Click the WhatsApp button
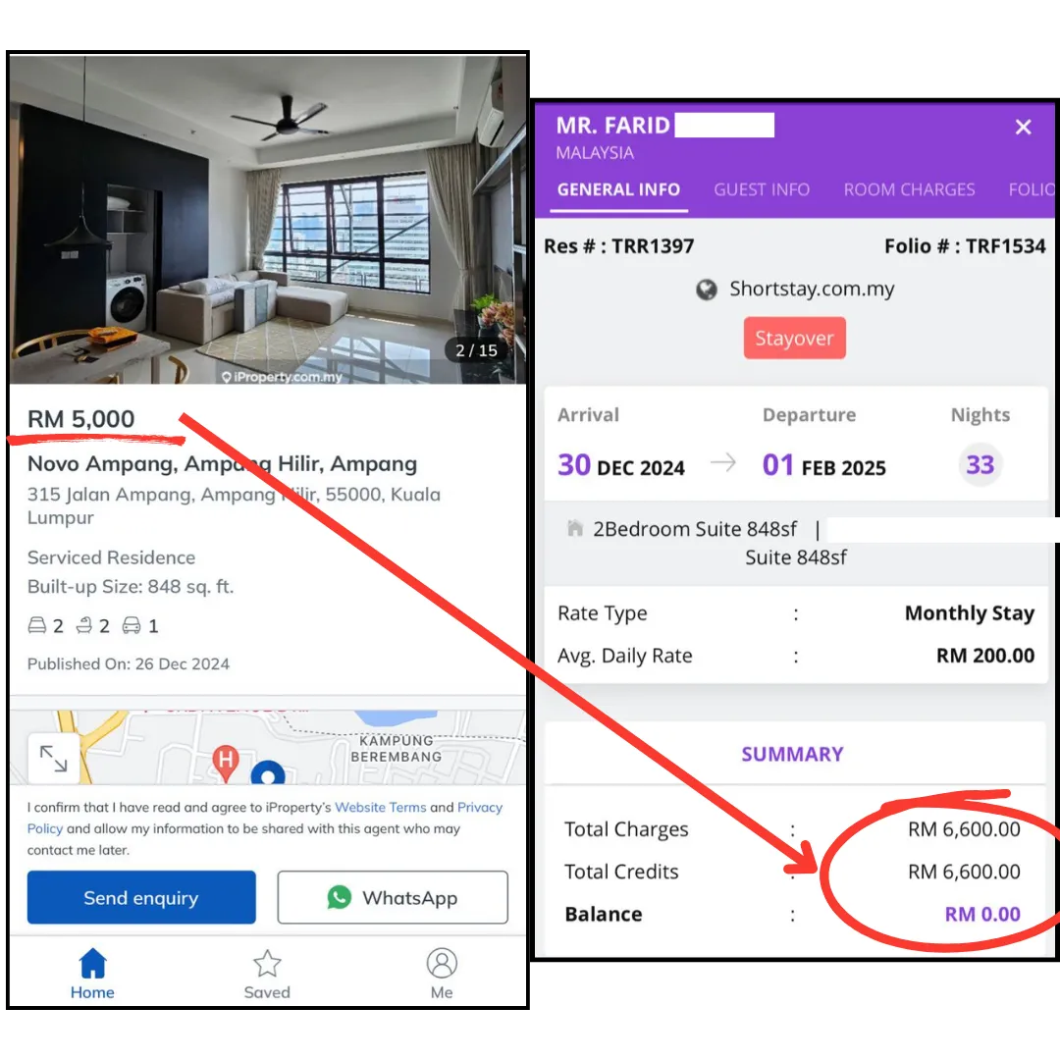Viewport: 1060px width, 1060px height. [393, 897]
